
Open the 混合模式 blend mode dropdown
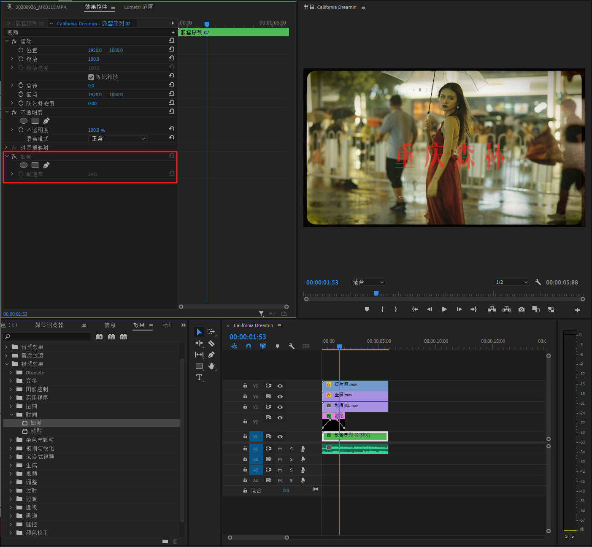tap(118, 139)
